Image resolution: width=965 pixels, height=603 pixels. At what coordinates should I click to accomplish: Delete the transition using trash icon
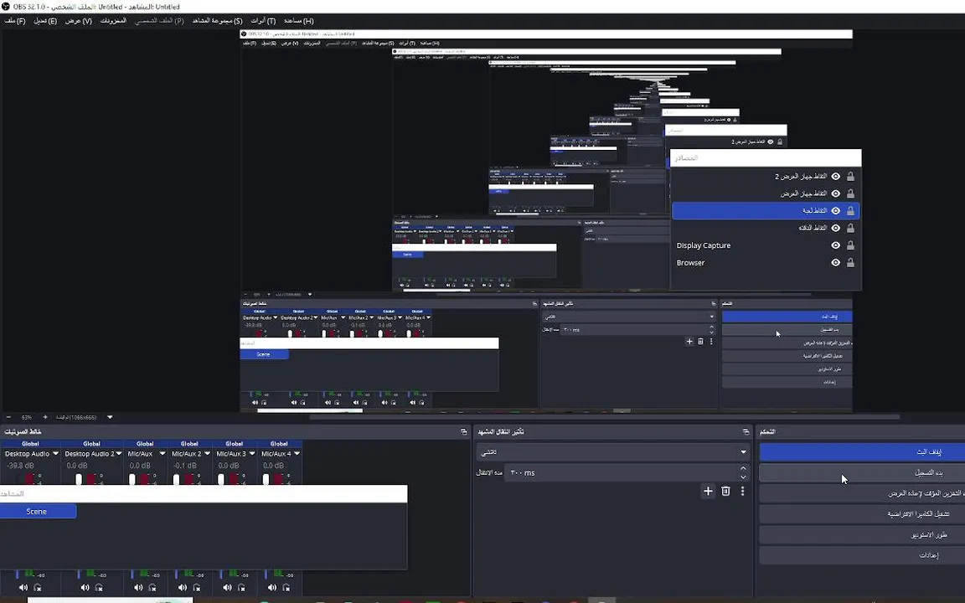(725, 491)
